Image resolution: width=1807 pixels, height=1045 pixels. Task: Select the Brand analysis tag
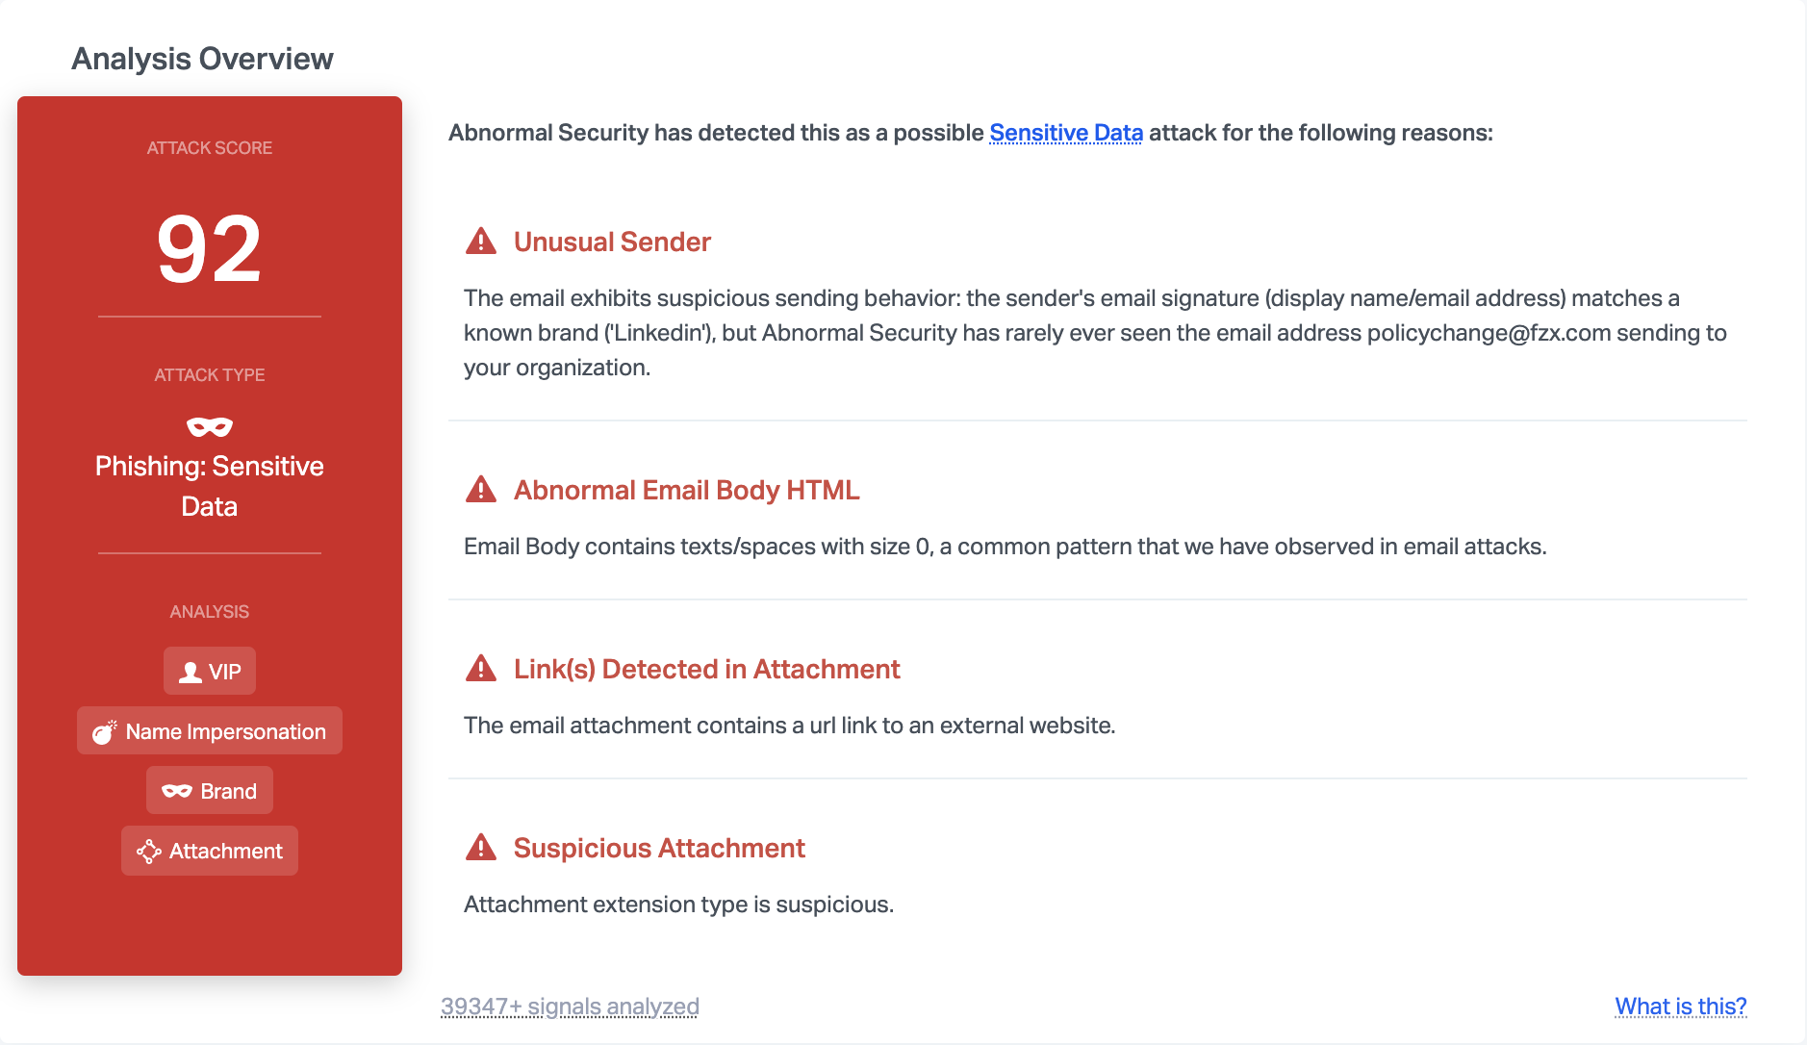pos(210,791)
